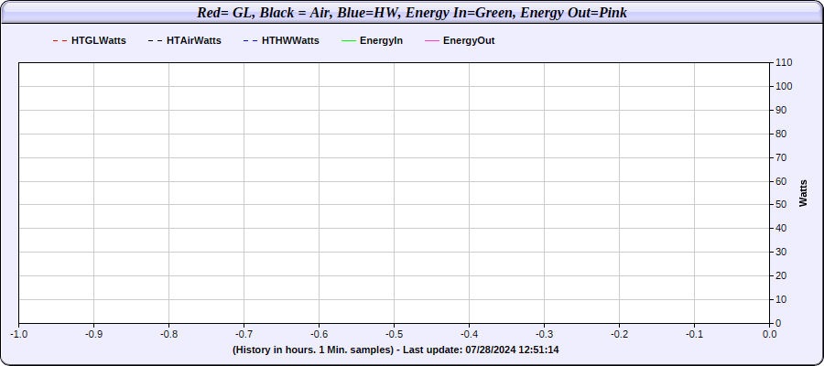Click the -1.0 x-axis tick label
This screenshot has width=824, height=366.
click(19, 334)
